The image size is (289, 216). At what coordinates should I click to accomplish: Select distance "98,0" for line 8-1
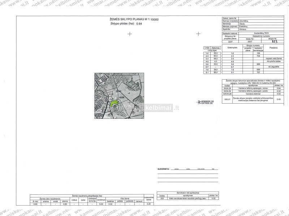(216, 73)
